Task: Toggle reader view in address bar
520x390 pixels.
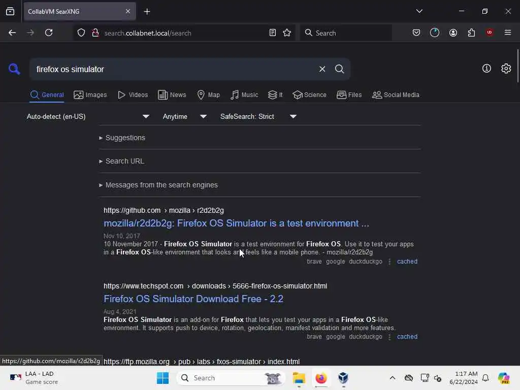Action: (x=273, y=32)
